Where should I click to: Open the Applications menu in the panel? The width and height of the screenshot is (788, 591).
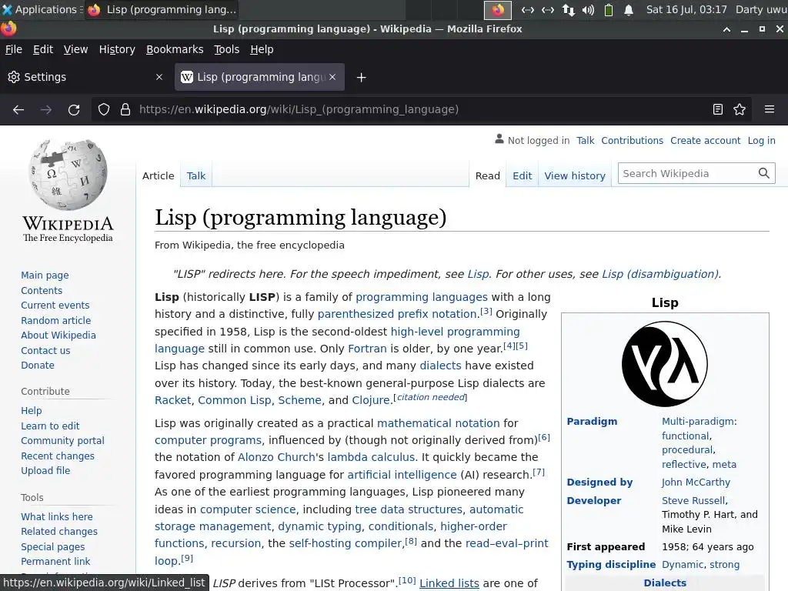(x=42, y=9)
